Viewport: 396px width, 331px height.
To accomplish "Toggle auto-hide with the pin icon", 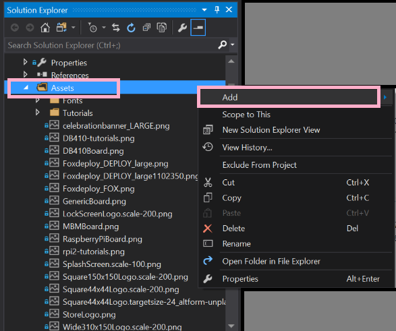I will tap(217, 9).
